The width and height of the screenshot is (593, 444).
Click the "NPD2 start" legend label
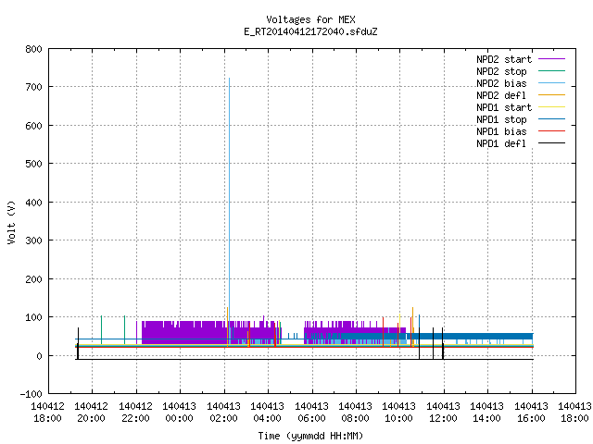pyautogui.click(x=504, y=59)
